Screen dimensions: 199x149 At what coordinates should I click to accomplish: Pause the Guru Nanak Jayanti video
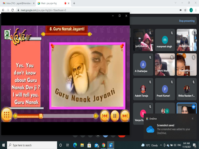pyautogui.click(x=115, y=116)
